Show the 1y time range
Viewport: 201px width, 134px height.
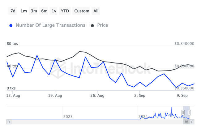tap(54, 11)
